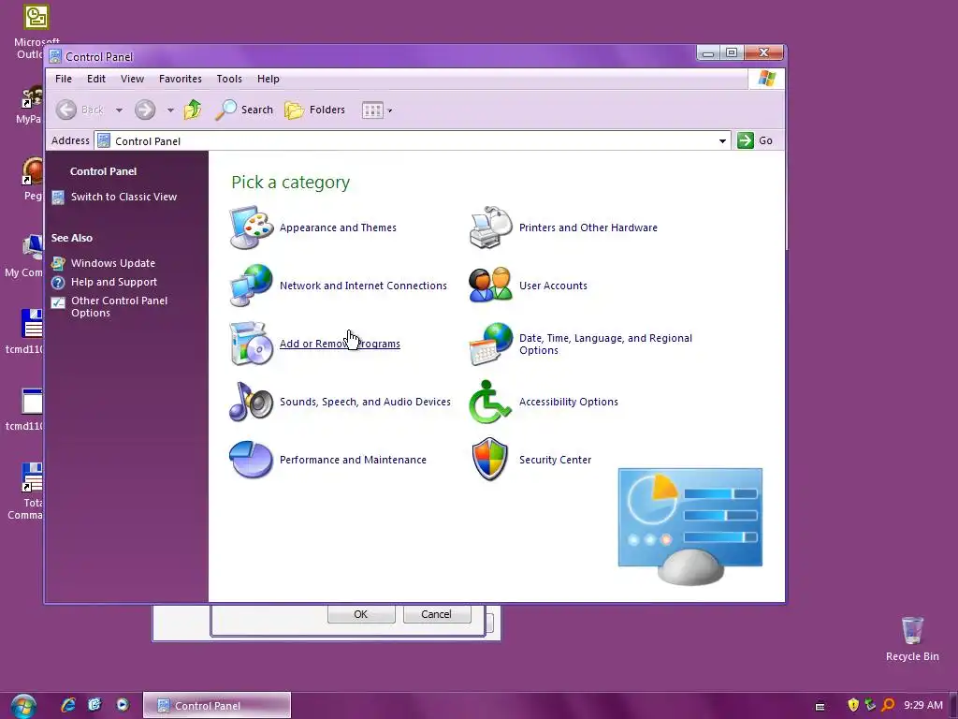Click the keyboard tray icon
Image resolution: width=958 pixels, height=719 pixels.
[820, 706]
